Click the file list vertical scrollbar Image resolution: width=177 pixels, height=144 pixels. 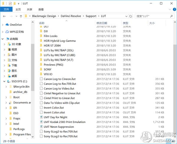[175, 59]
